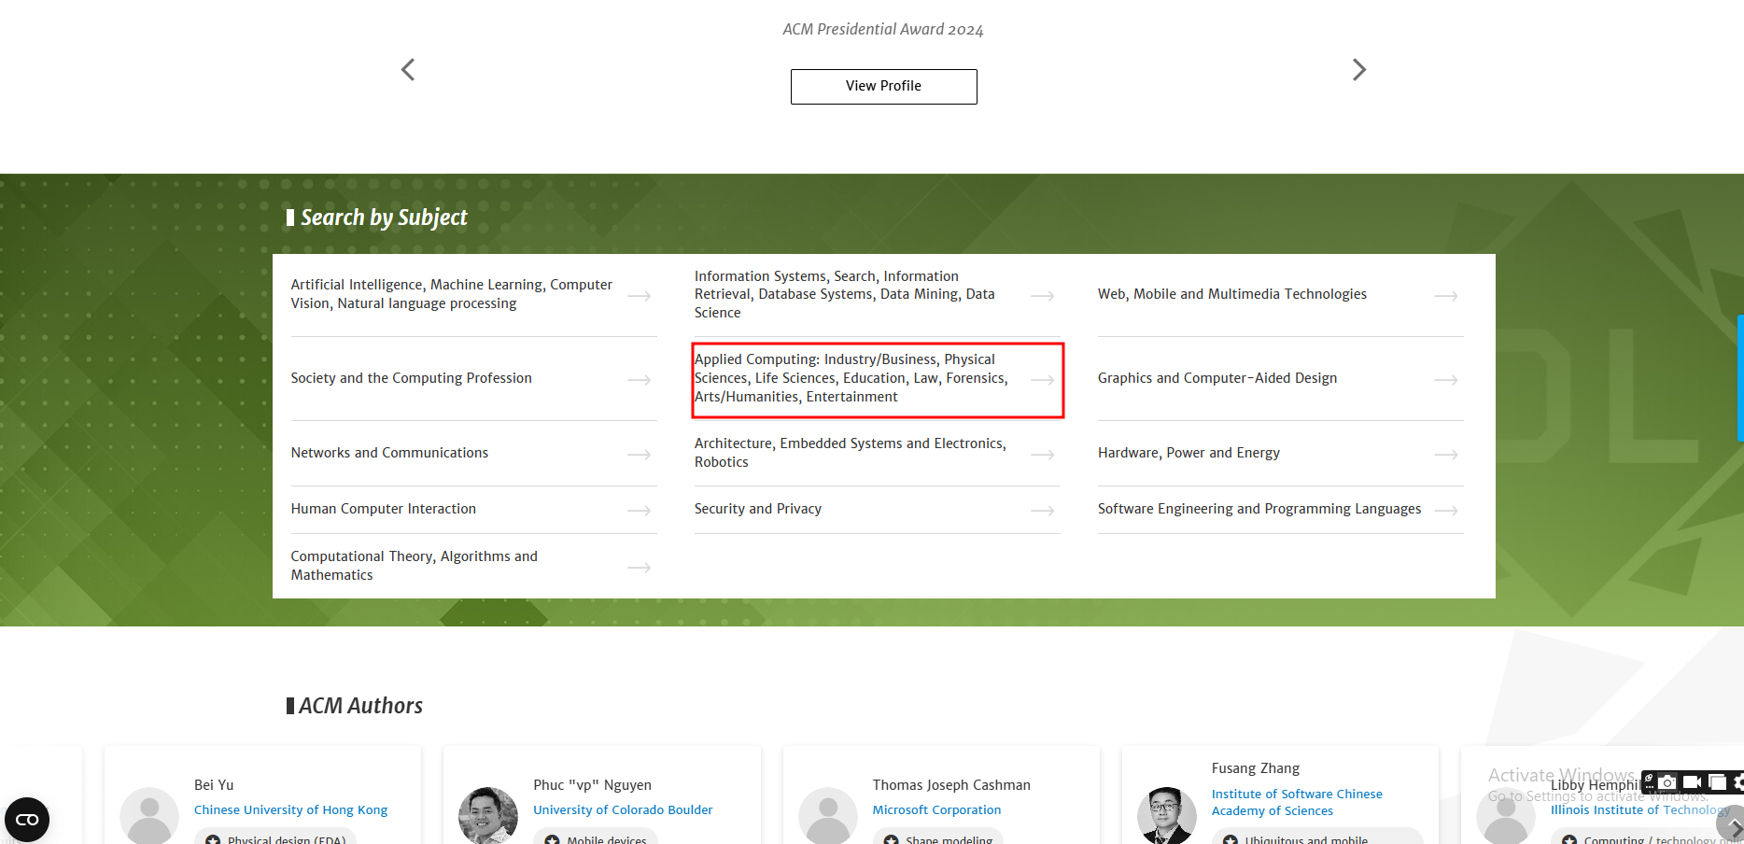The image size is (1744, 844).
Task: Click arrow next to Security and Privacy
Action: (x=1042, y=511)
